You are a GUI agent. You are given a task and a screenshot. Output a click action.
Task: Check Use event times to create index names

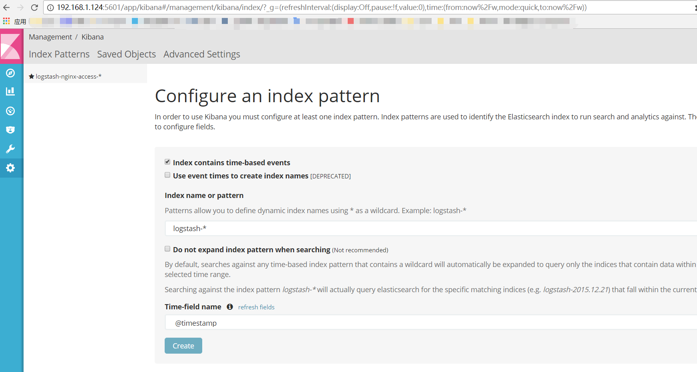point(167,175)
